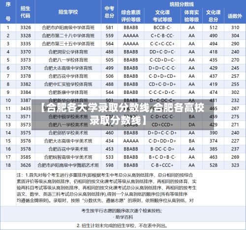Click enrollment code 3335
The width and height of the screenshot is (246, 230).
click(26, 44)
